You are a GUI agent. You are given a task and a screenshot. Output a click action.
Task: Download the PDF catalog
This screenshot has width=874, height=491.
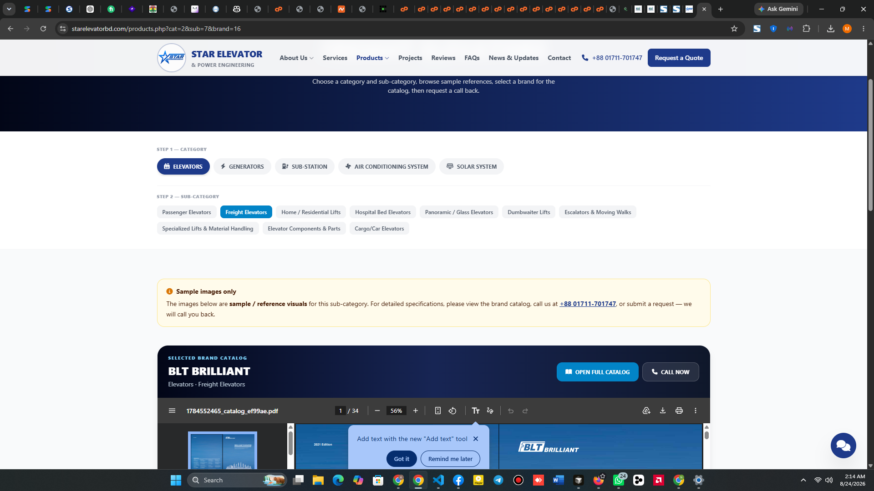[x=663, y=411]
